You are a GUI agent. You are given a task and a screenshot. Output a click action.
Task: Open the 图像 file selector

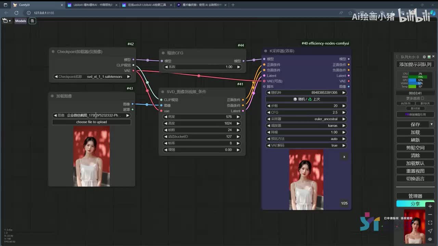pyautogui.click(x=91, y=115)
